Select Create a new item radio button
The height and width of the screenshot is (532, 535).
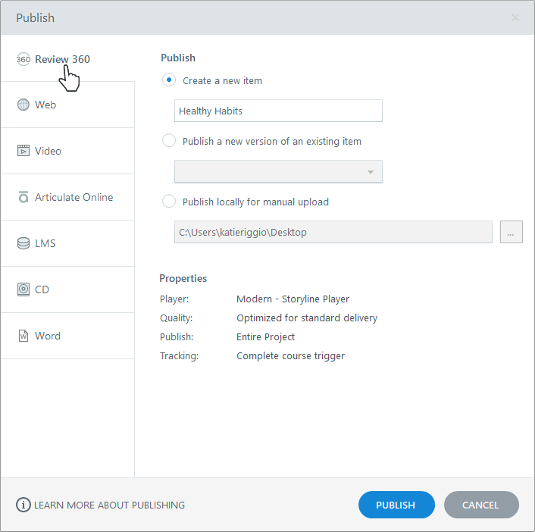tap(169, 80)
